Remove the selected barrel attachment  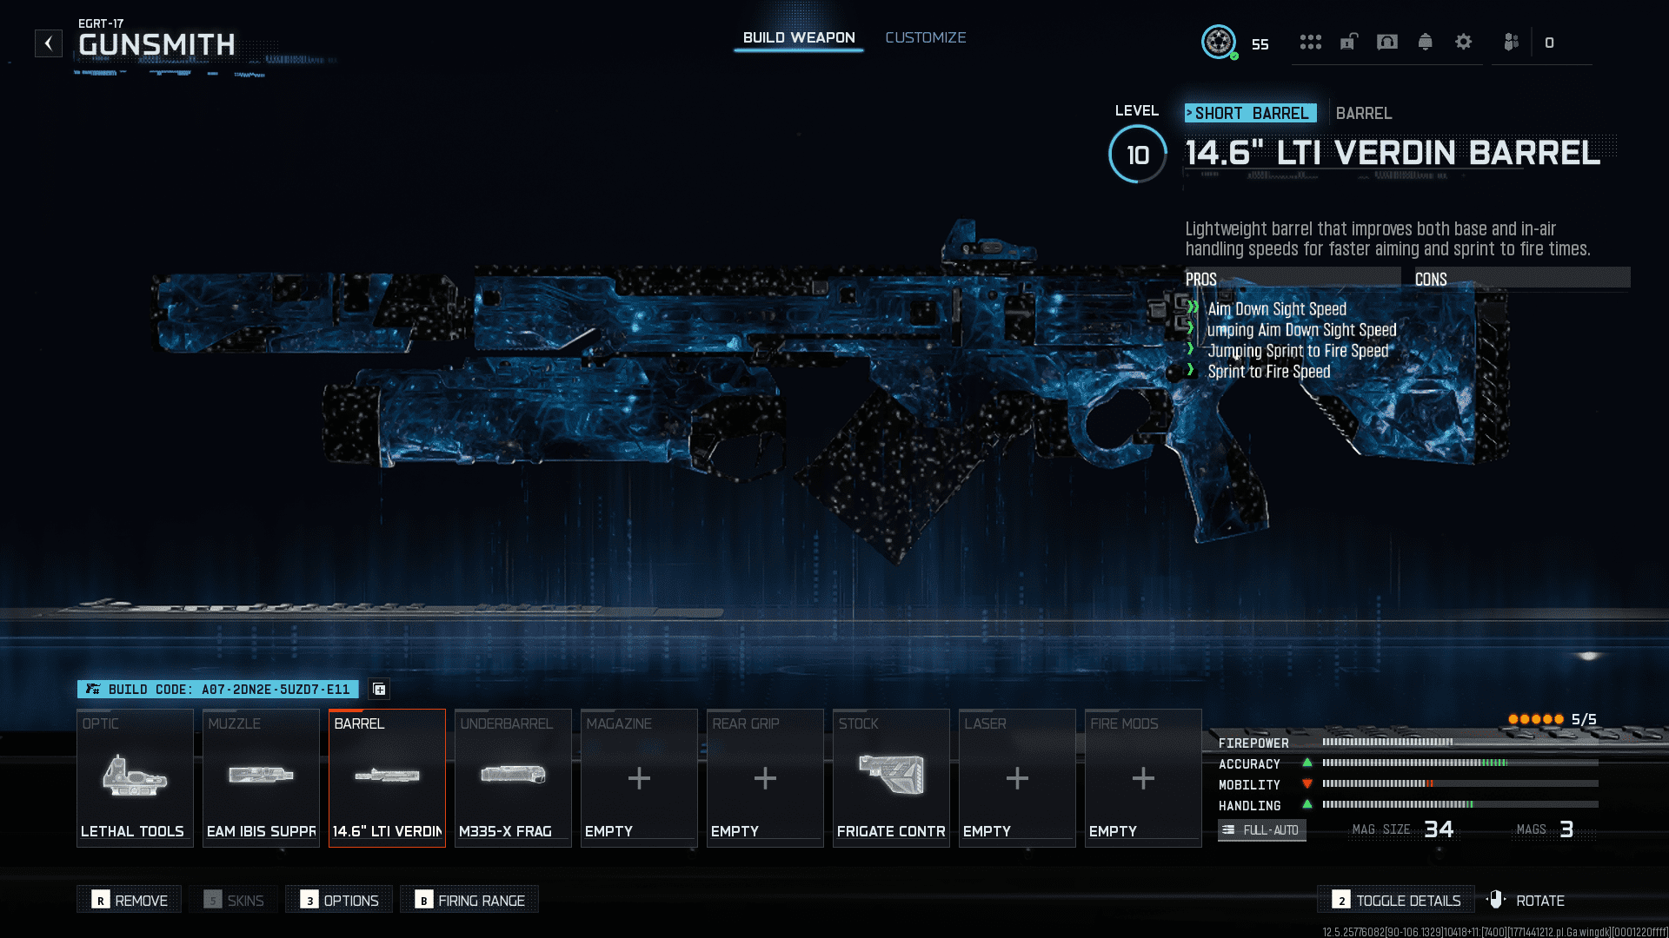tap(130, 900)
